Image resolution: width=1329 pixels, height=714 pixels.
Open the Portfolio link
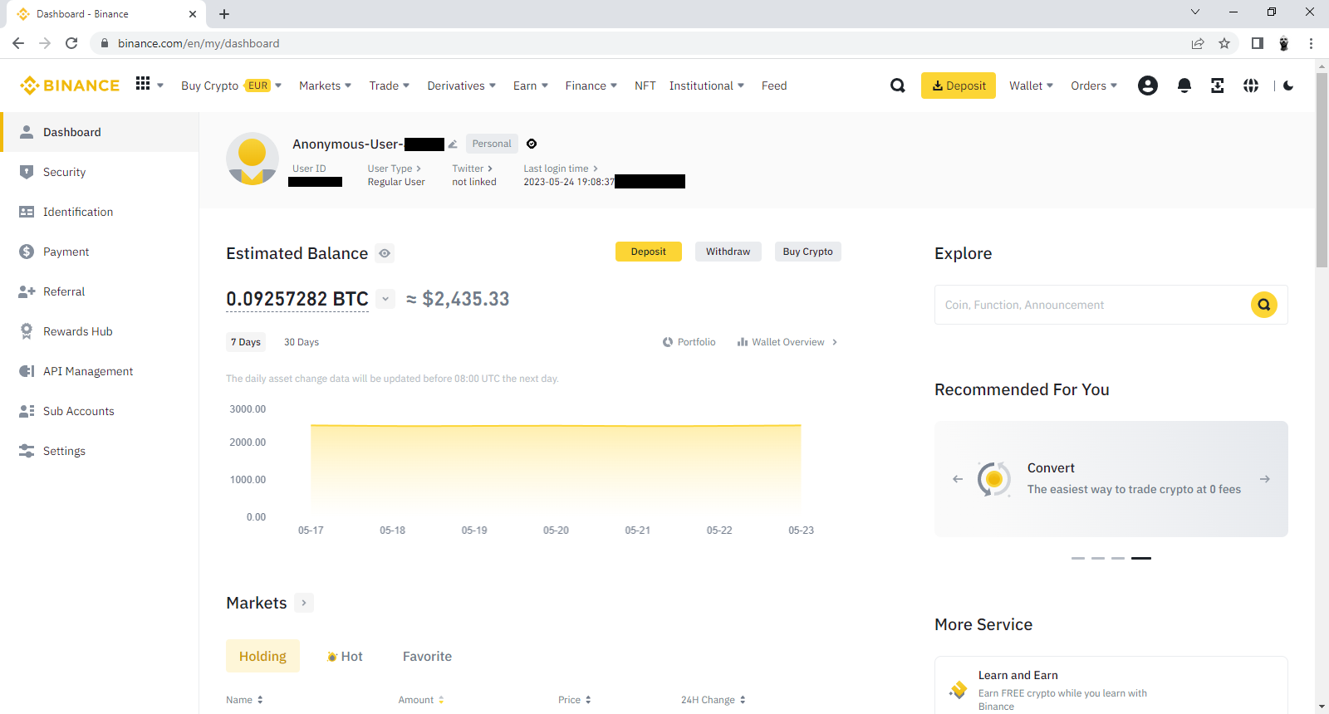pos(689,342)
